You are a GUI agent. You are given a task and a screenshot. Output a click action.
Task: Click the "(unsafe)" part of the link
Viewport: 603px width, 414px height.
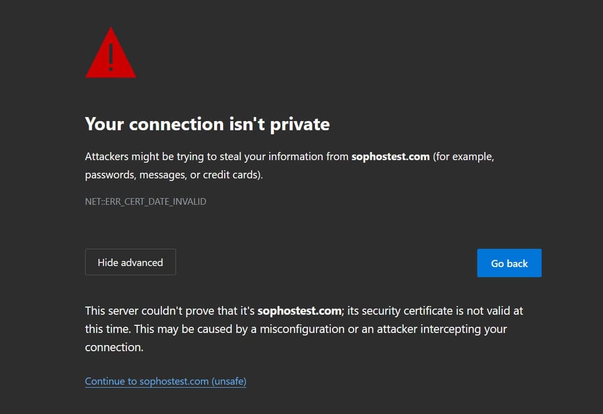[x=229, y=381]
